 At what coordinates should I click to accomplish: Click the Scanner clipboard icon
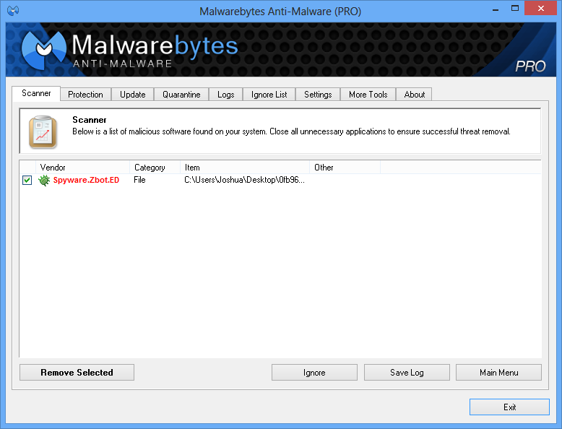(43, 131)
